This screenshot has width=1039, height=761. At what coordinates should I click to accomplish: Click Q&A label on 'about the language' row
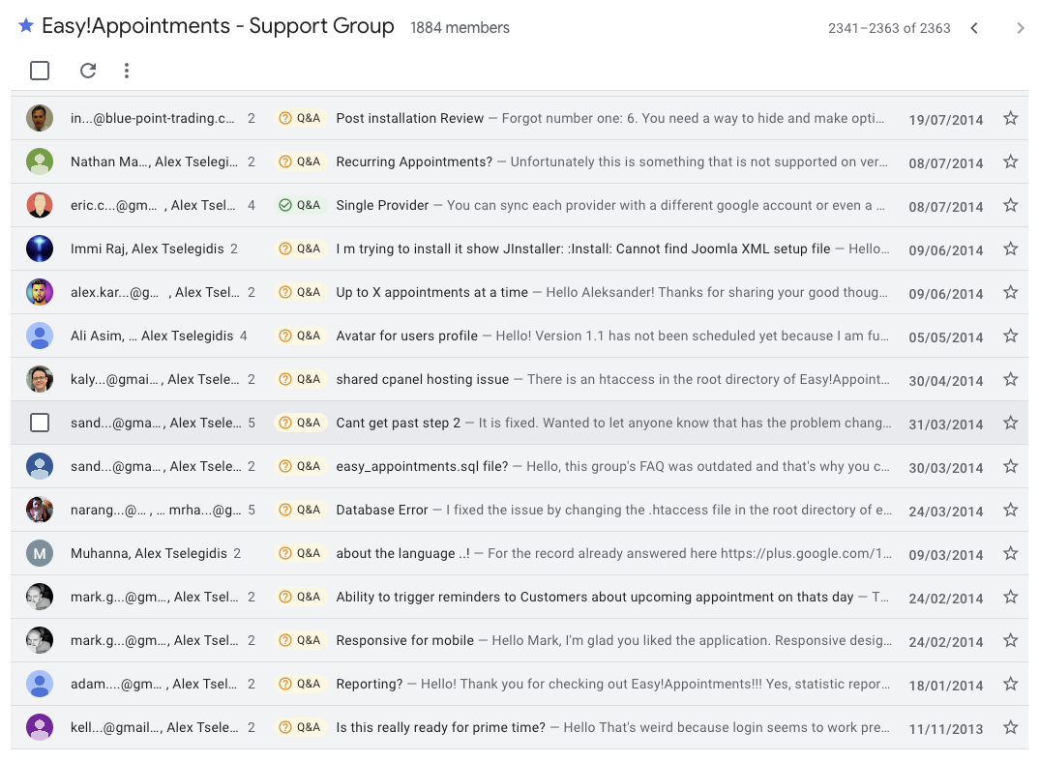(300, 553)
